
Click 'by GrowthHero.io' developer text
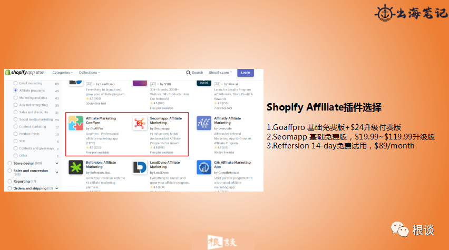227,173
